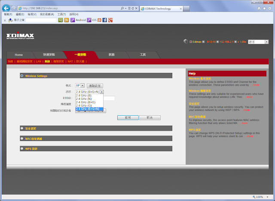Click the zoom magnifier icon in status bar
275x201 pixels.
(x=254, y=197)
